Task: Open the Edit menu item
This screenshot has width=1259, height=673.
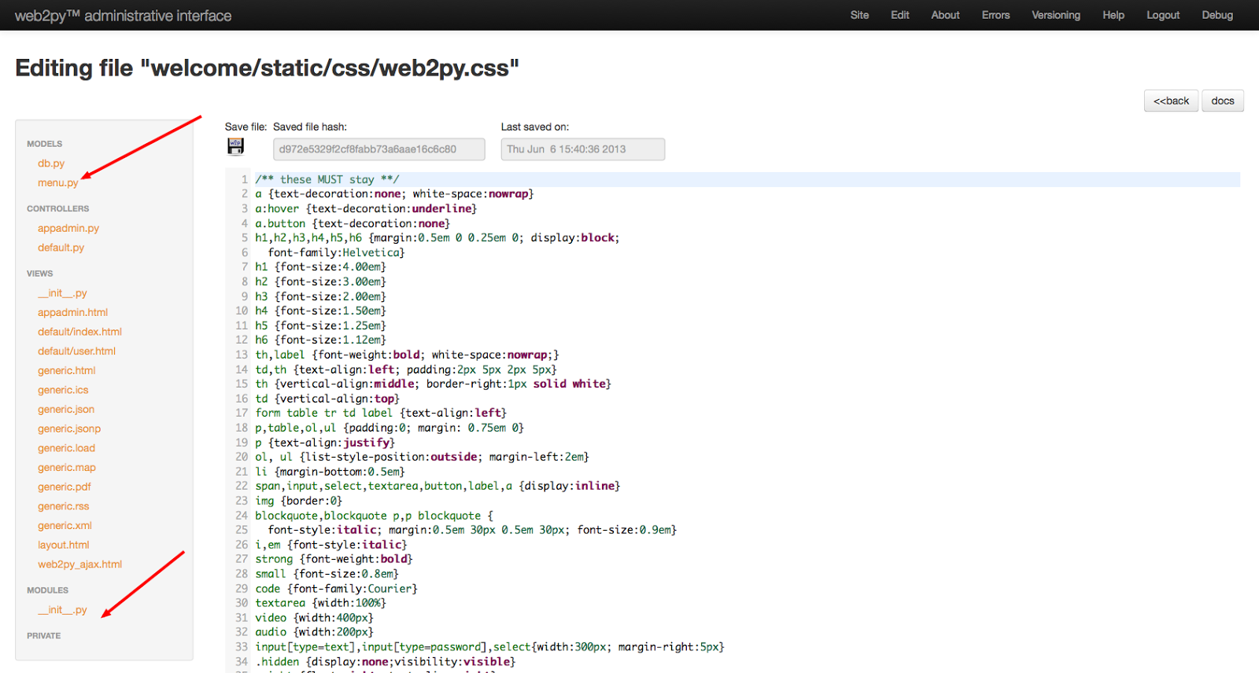Action: pos(900,15)
